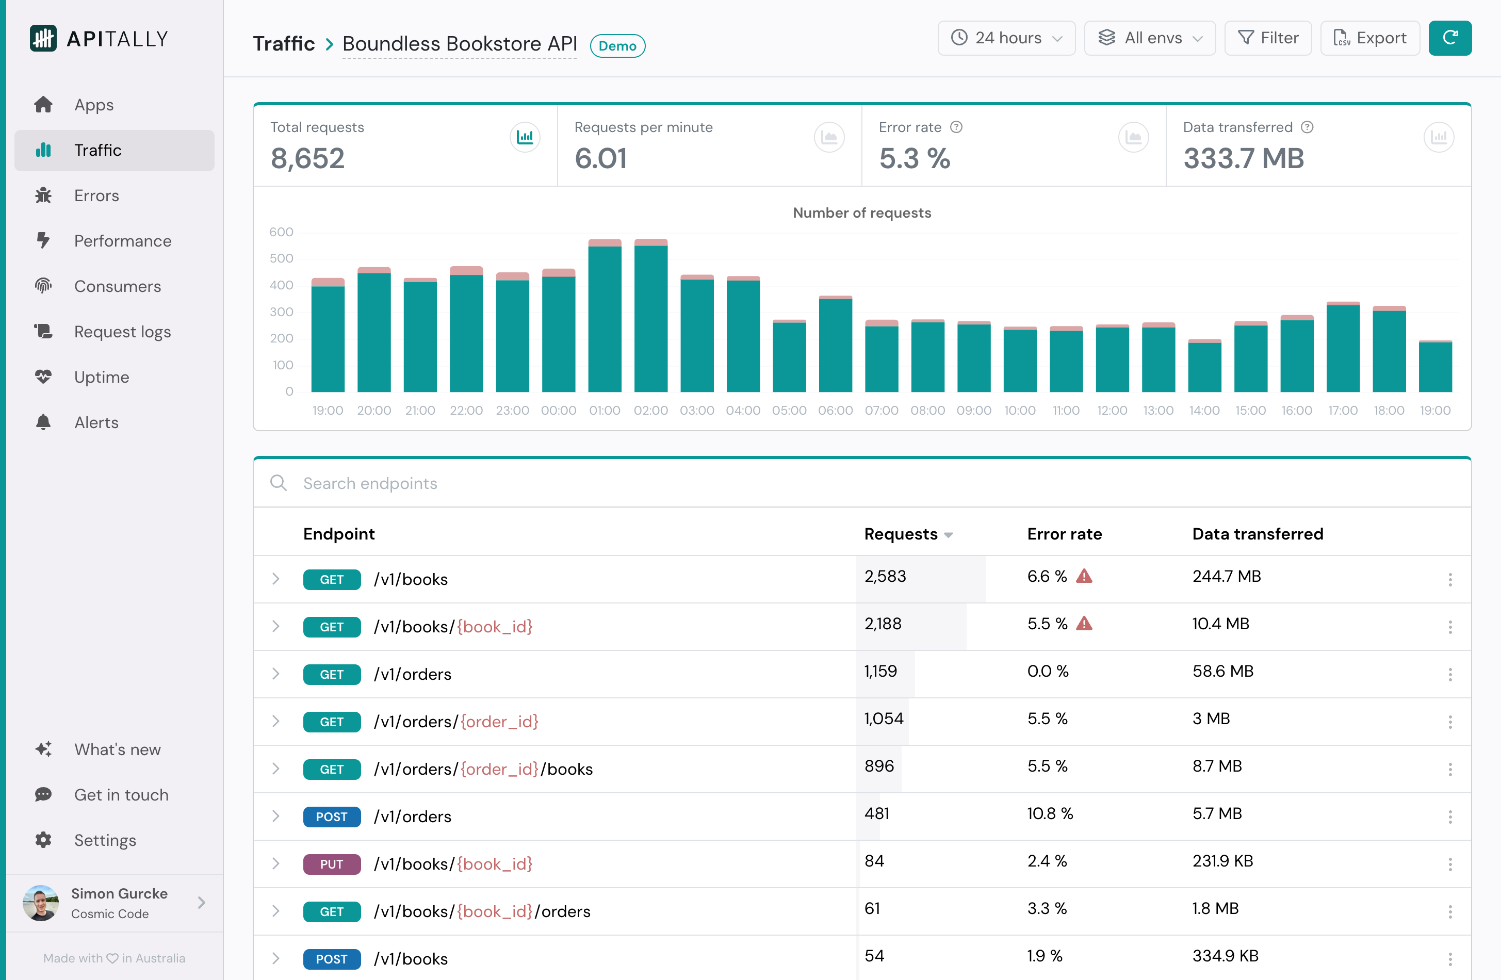1501x980 pixels.
Task: Toggle chart icon in Error rate card
Action: tap(1133, 137)
